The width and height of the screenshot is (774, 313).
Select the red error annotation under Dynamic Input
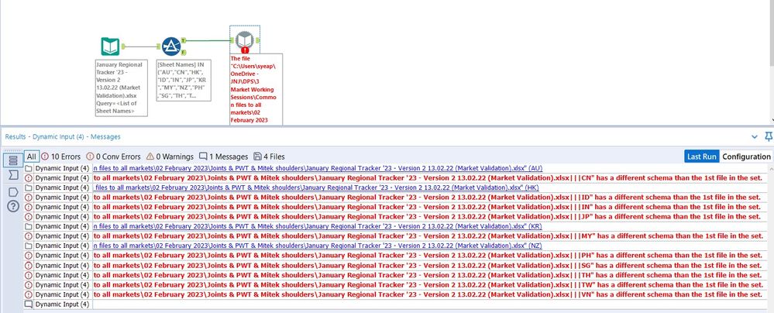pyautogui.click(x=256, y=89)
